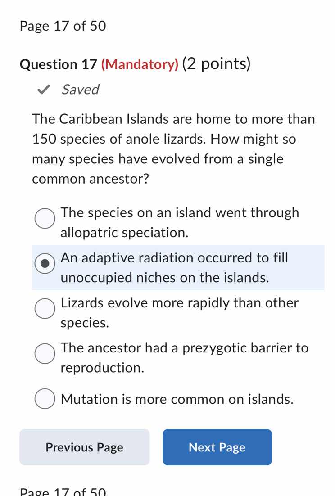Choose the lizards evolve more rapidly answer
Viewport: 335px width, 496px height.
45,309
